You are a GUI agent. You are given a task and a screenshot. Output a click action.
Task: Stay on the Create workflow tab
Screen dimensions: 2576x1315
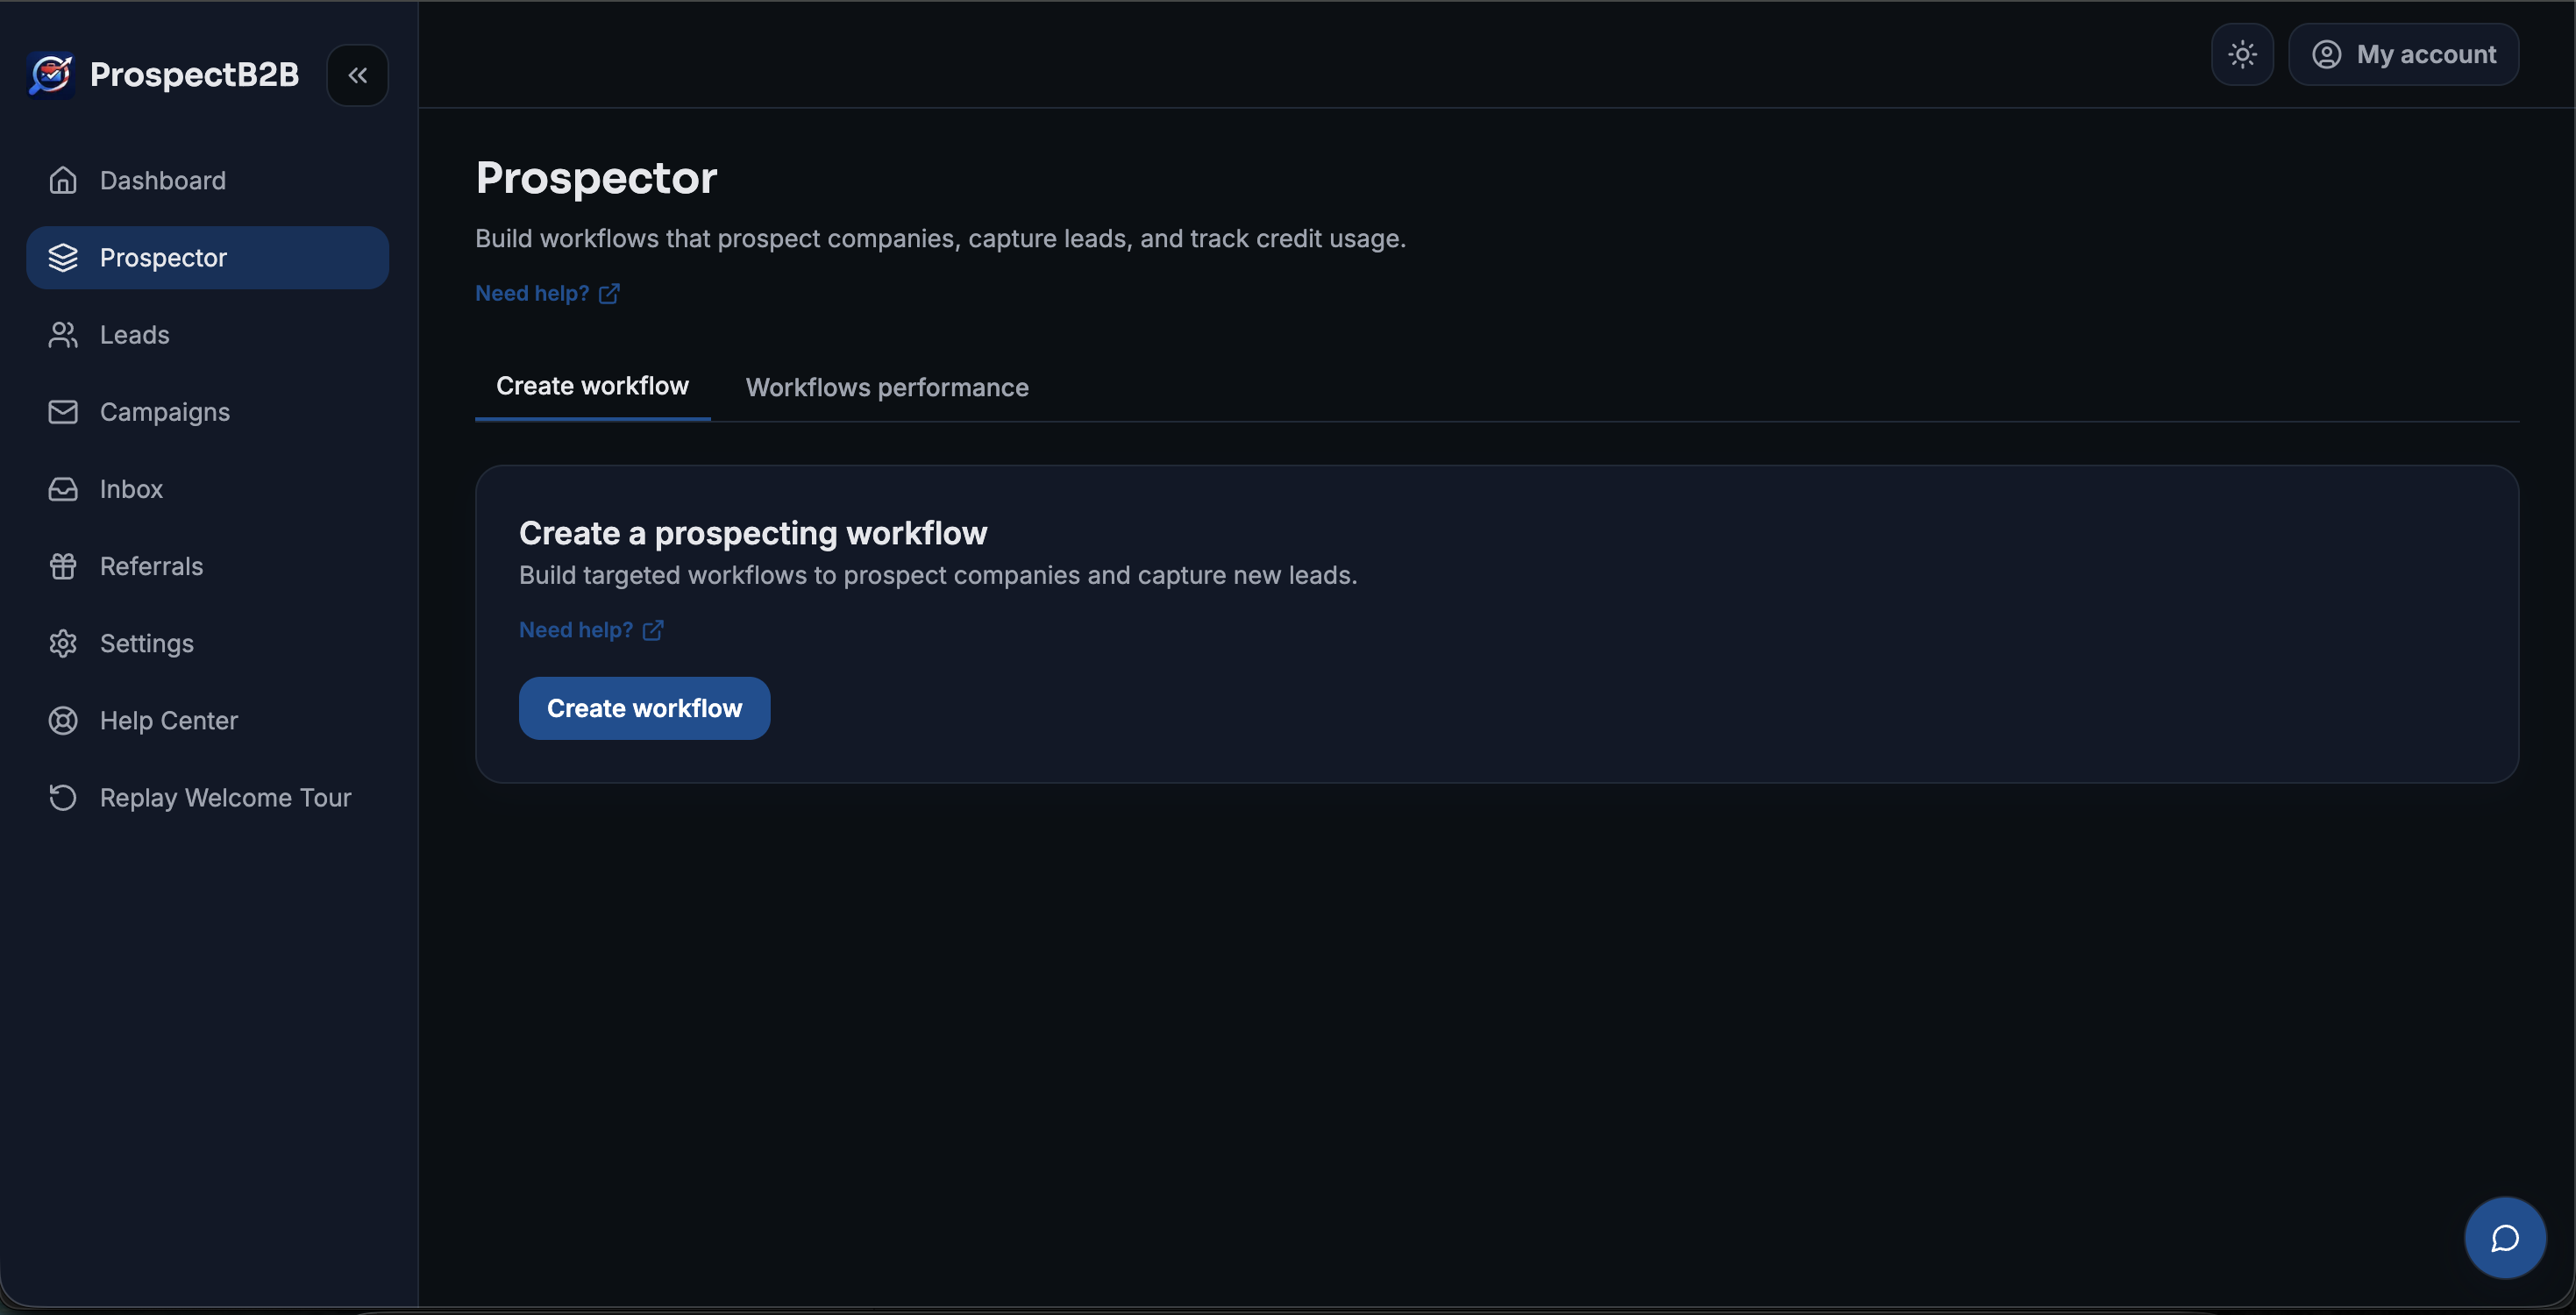[x=592, y=385]
